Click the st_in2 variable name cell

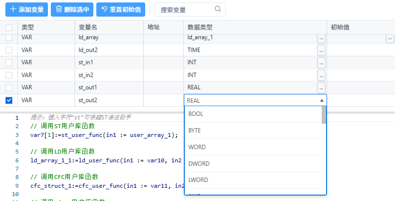[109, 75]
